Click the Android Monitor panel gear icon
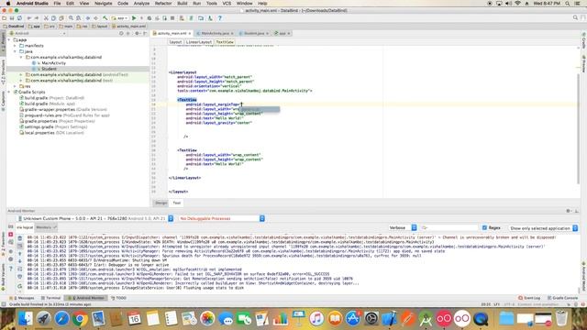Image resolution: width=587 pixels, height=330 pixels. click(x=569, y=211)
